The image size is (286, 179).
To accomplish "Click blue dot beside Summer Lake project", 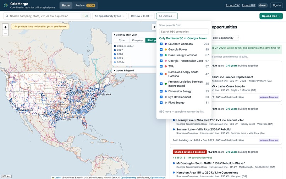I will pos(174,129).
